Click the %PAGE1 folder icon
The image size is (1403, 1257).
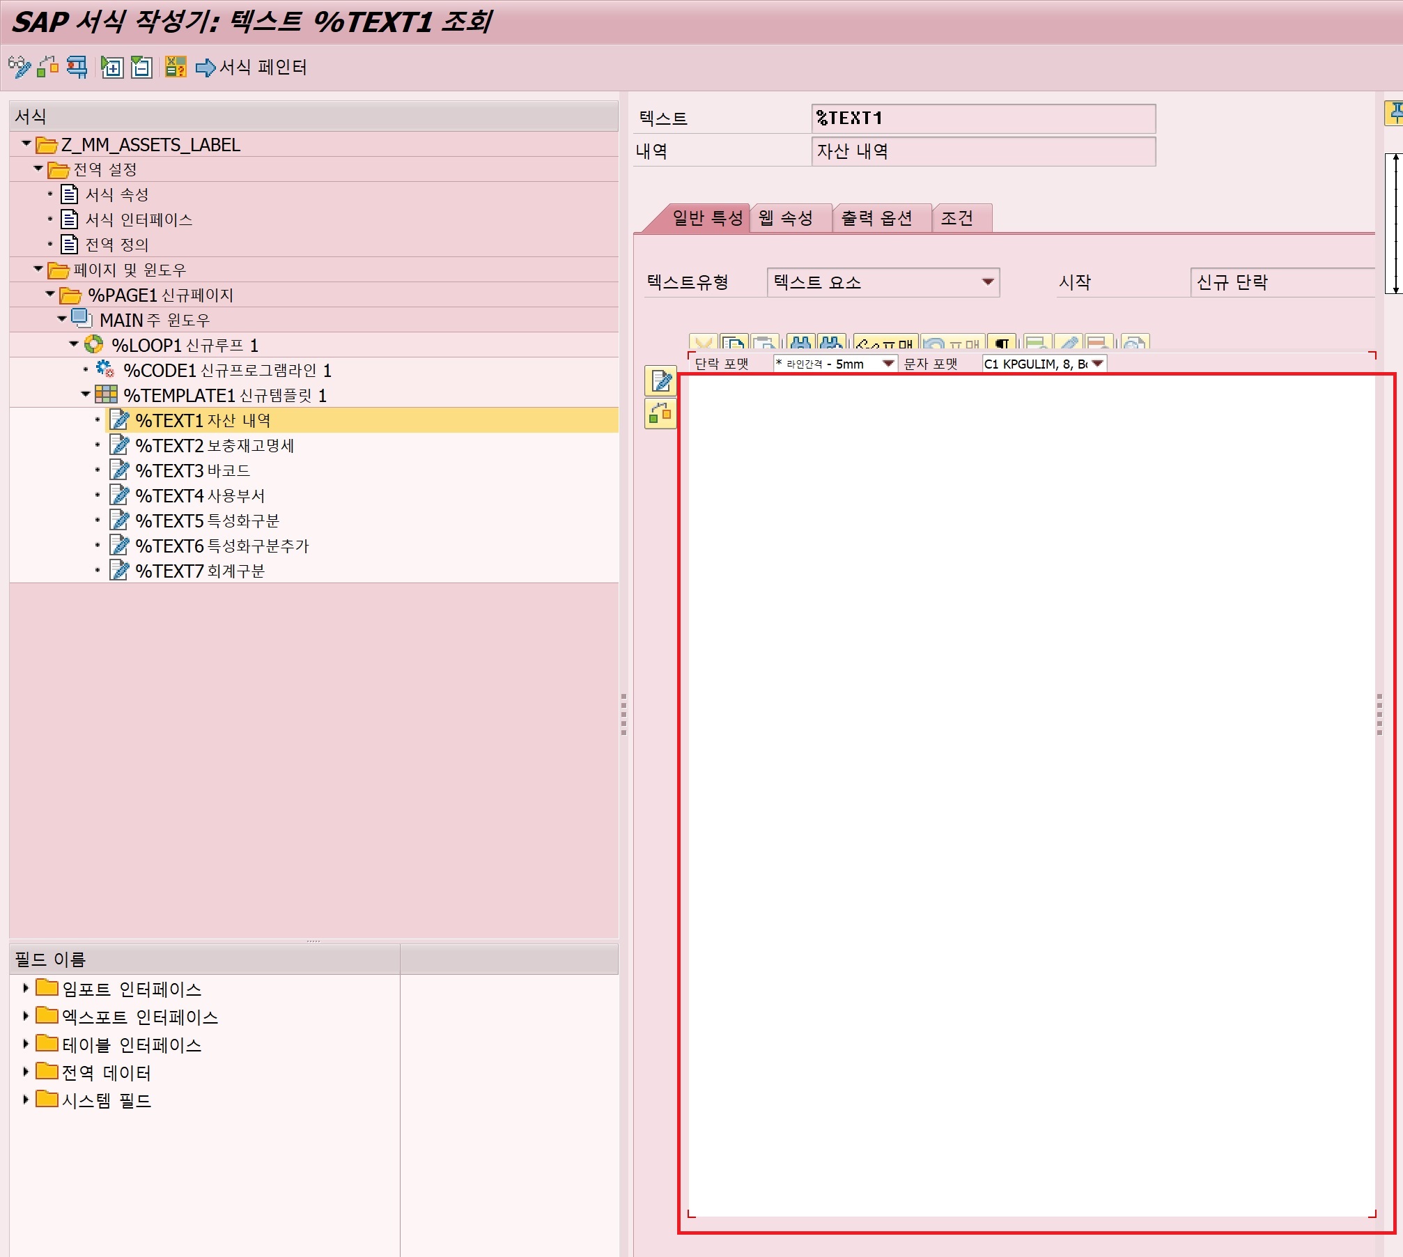click(x=70, y=295)
